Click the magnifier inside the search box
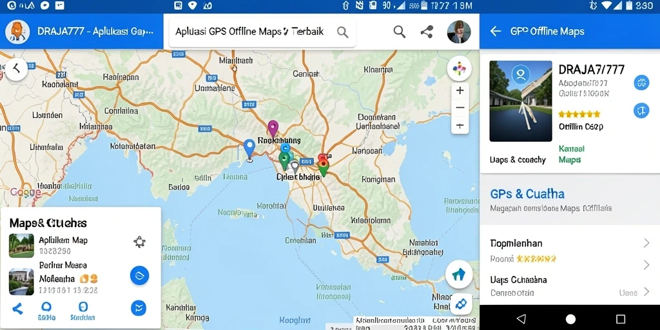Image resolution: width=660 pixels, height=330 pixels. pyautogui.click(x=343, y=32)
